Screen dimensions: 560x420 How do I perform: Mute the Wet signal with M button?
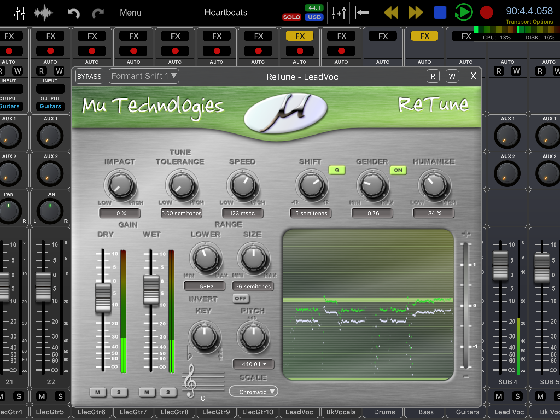click(147, 392)
